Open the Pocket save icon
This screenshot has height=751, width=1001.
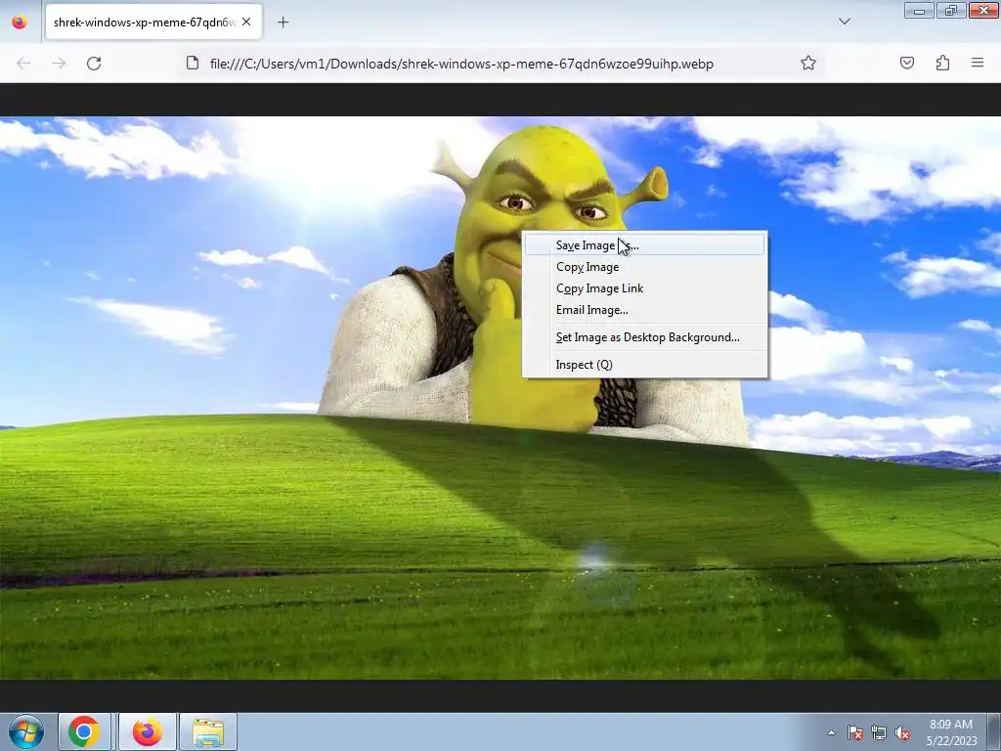tap(907, 63)
